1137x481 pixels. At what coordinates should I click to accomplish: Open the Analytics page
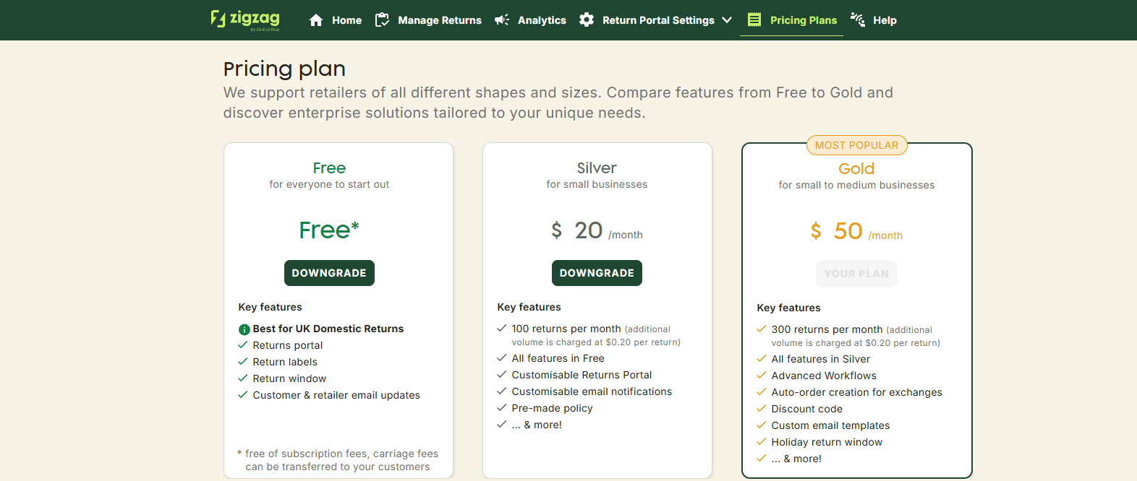coord(542,20)
